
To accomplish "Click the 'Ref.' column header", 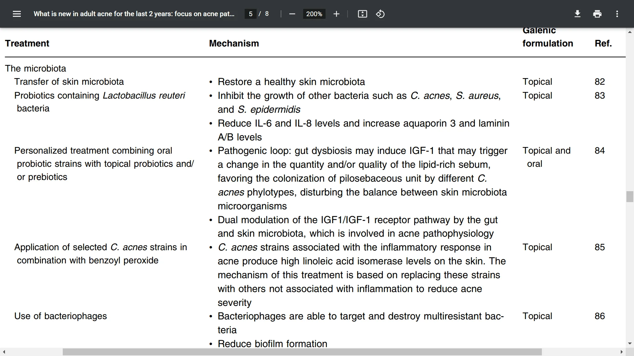I will pyautogui.click(x=603, y=43).
